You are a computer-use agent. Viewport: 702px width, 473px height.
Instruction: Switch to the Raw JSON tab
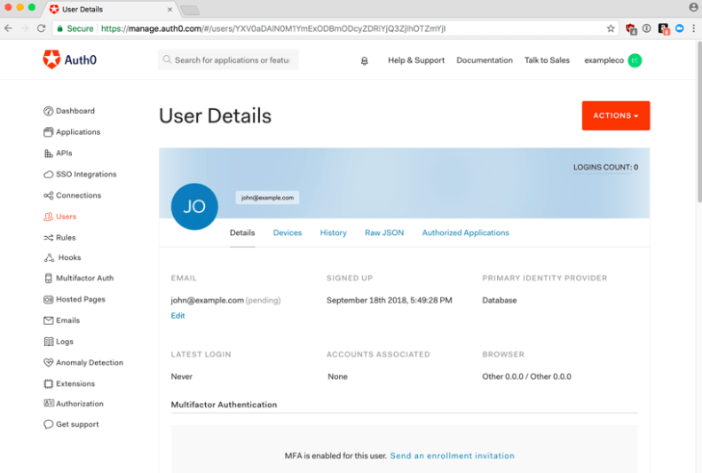(384, 233)
